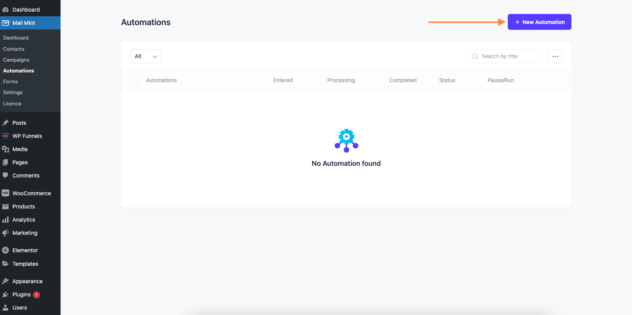Open the Analytics menu label
Image resolution: width=632 pixels, height=315 pixels.
point(24,220)
